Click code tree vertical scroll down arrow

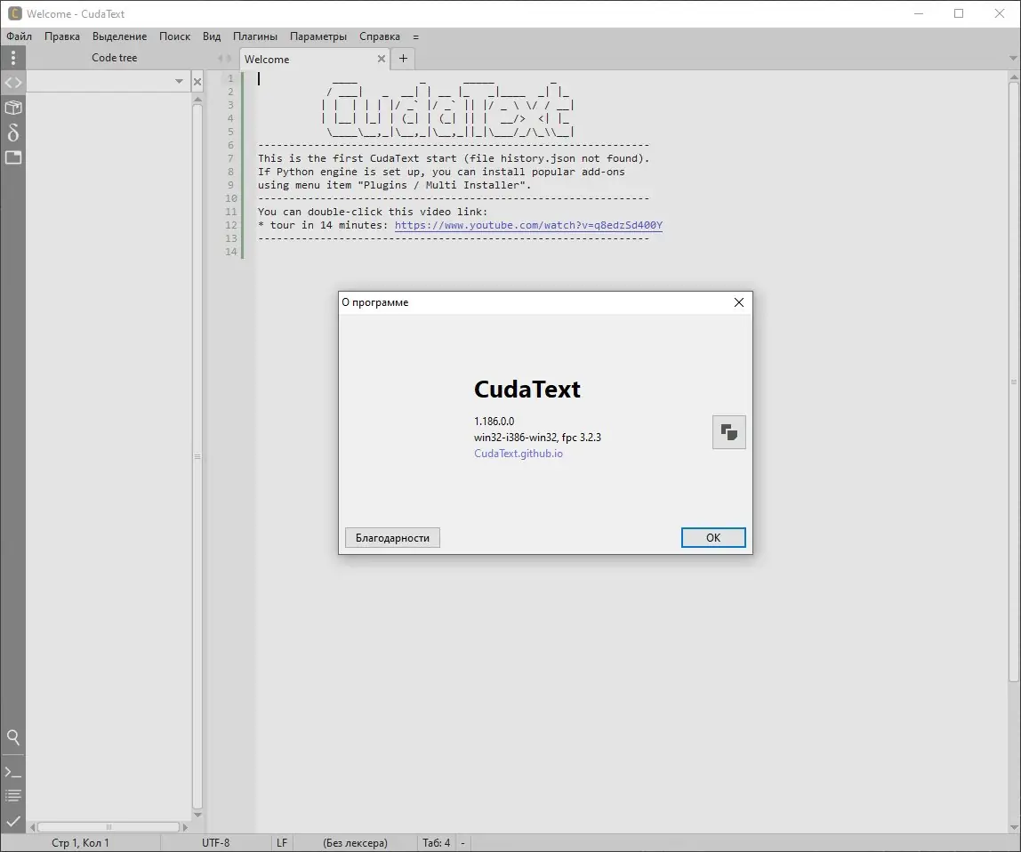click(x=197, y=815)
